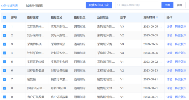
Task: Uncheck the checkbox for row 6
Action: coord(4,70)
